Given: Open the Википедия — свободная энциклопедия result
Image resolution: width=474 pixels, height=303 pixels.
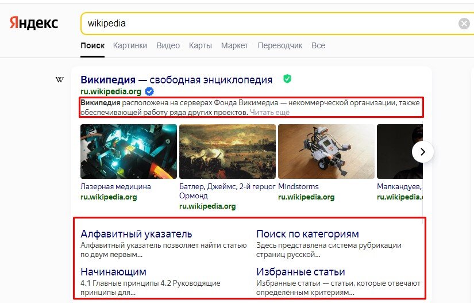Looking at the screenshot, I should click(176, 80).
